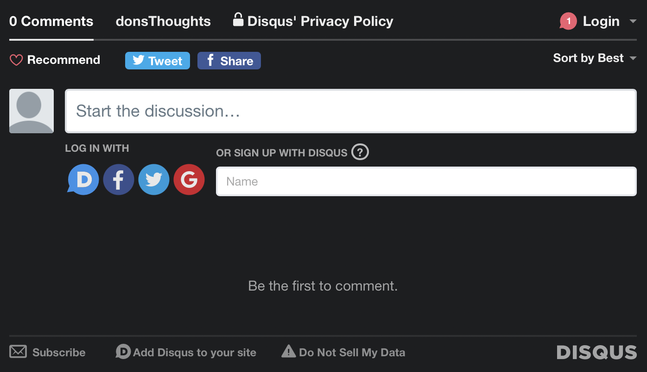647x372 pixels.
Task: Click the red notification badge
Action: point(568,21)
